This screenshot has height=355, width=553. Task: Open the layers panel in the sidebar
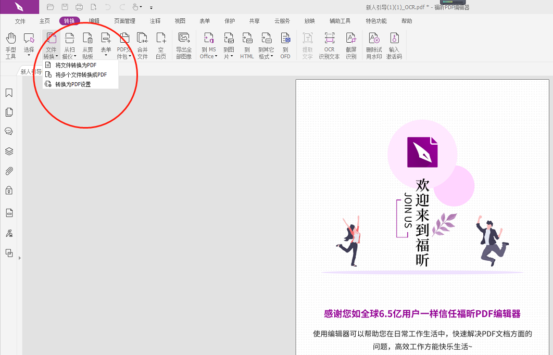pos(8,151)
